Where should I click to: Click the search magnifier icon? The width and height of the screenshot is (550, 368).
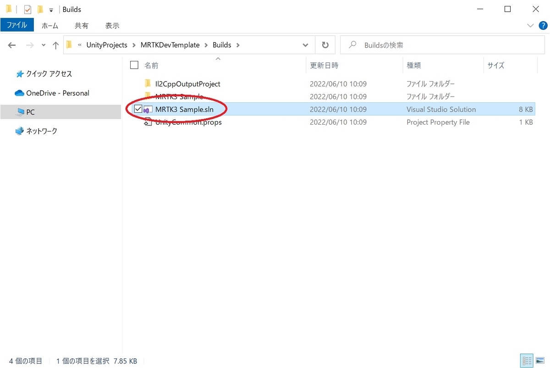[353, 45]
